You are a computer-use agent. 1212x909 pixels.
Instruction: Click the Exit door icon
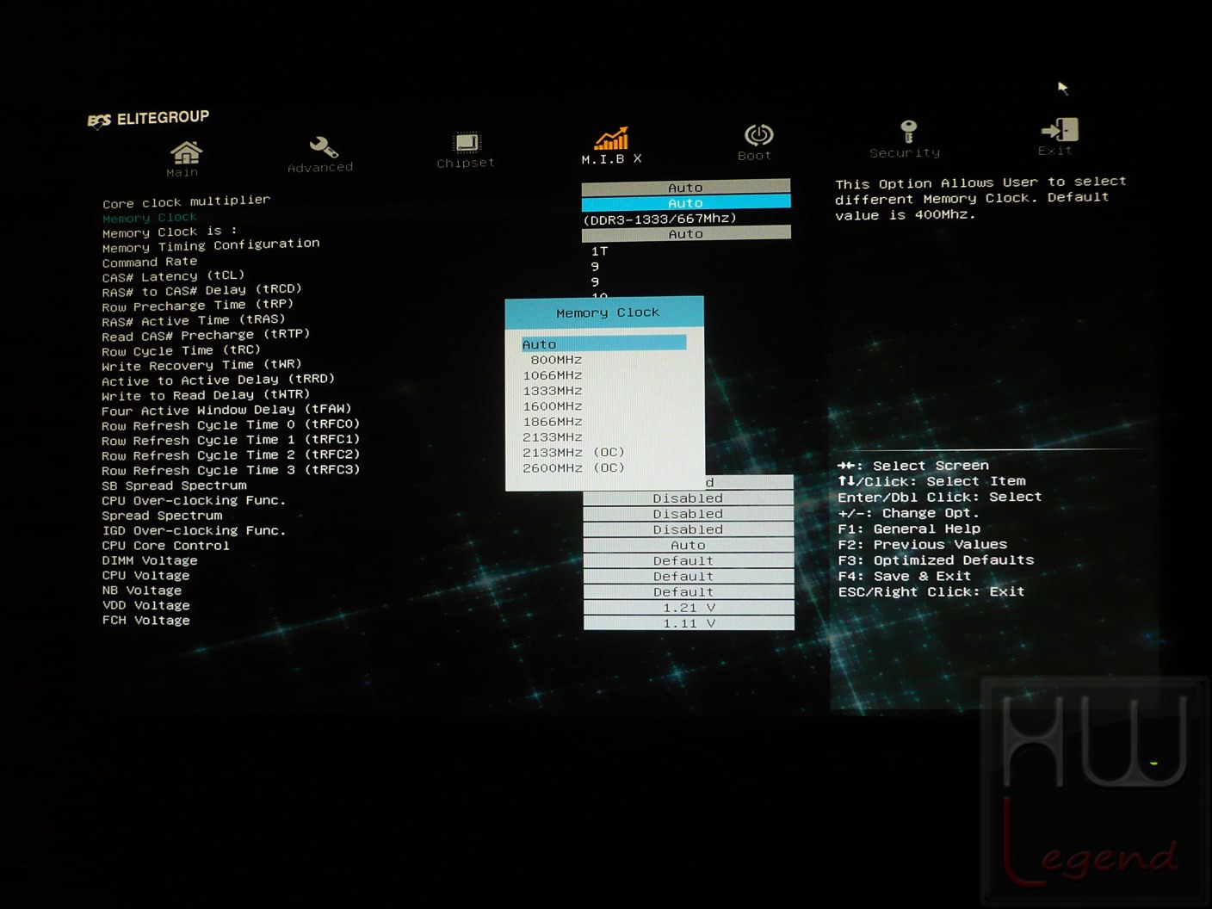click(1060, 130)
